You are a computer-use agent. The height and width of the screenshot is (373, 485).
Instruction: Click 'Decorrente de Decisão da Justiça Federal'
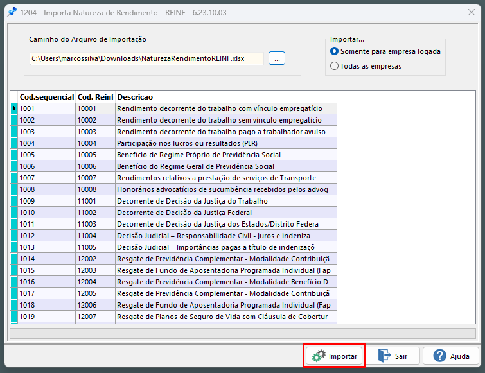(225, 213)
